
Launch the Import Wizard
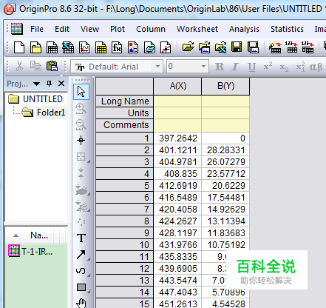[x=275, y=47]
